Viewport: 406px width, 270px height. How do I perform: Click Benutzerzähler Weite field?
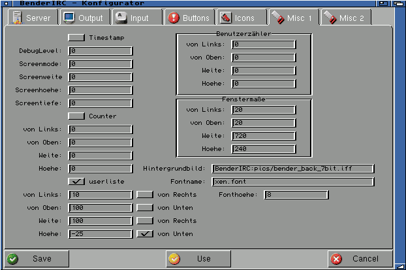[x=264, y=71]
